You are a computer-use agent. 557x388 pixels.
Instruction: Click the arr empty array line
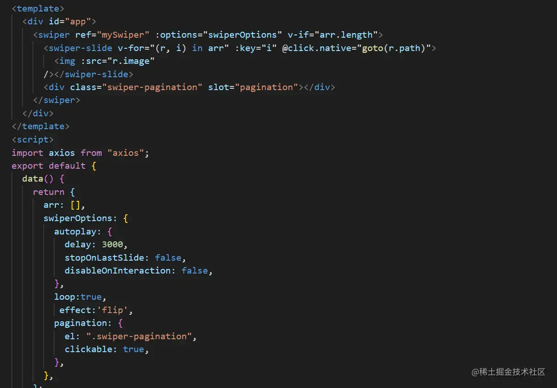[64, 205]
